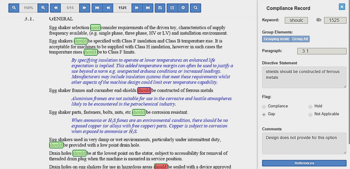The width and height of the screenshot is (350, 169).
Task: Select the Hold flag radio button
Action: 310,107
